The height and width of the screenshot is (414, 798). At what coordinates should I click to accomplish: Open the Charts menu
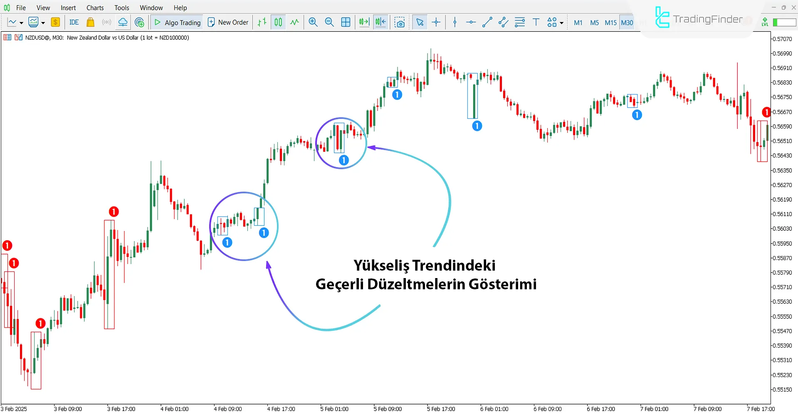click(95, 7)
